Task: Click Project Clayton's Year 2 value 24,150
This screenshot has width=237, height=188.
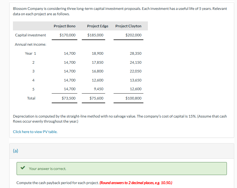Action: tap(136, 62)
